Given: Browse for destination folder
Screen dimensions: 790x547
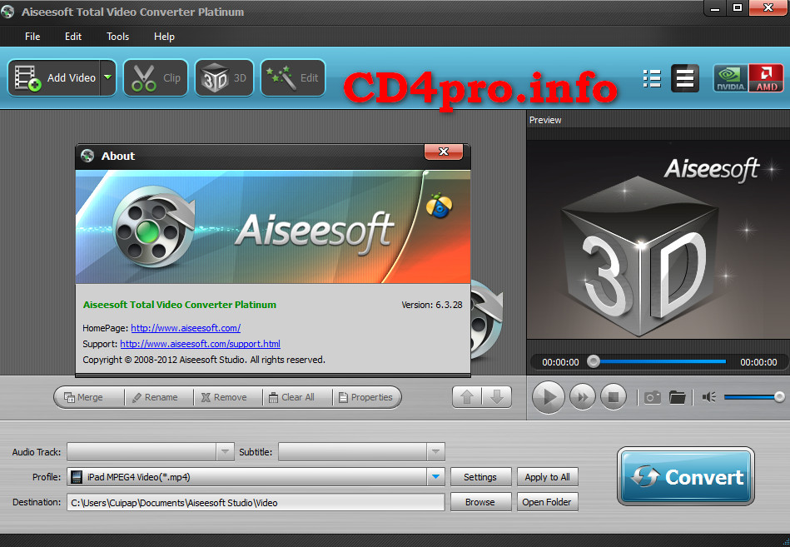Looking at the screenshot, I should (480, 502).
